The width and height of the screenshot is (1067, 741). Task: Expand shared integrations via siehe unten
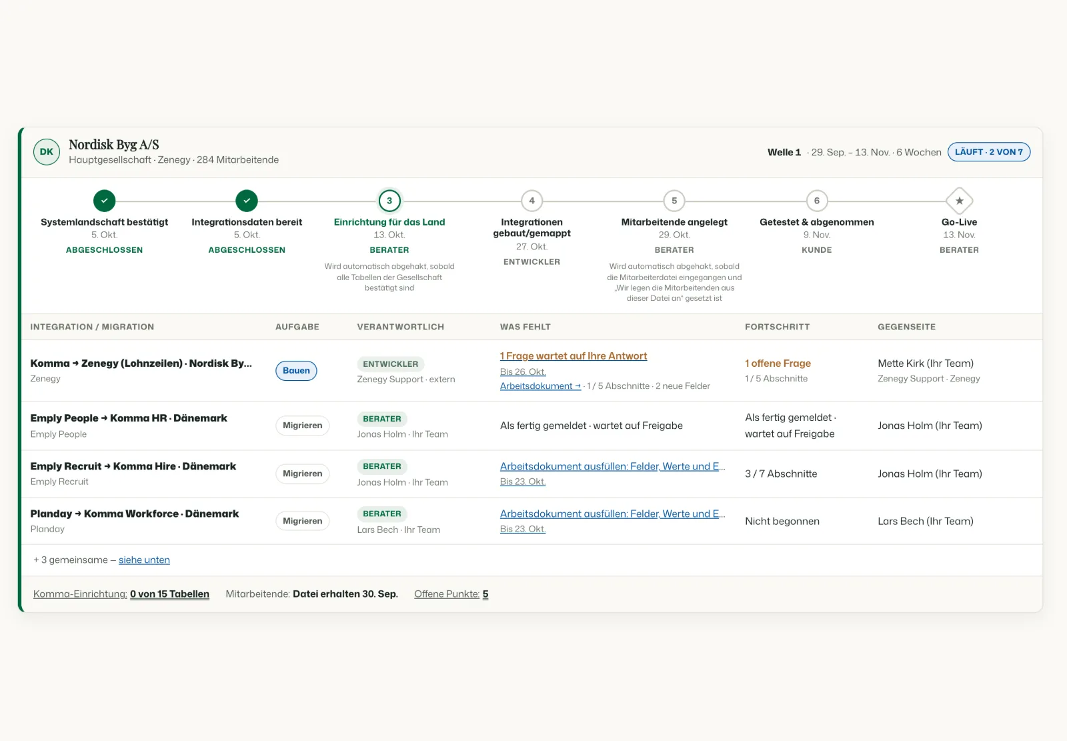click(144, 560)
